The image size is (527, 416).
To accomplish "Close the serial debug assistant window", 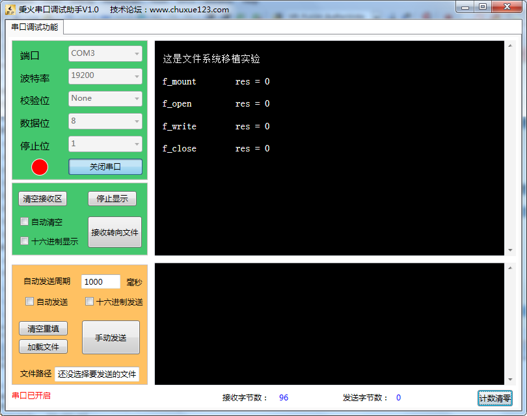I will (x=507, y=7).
